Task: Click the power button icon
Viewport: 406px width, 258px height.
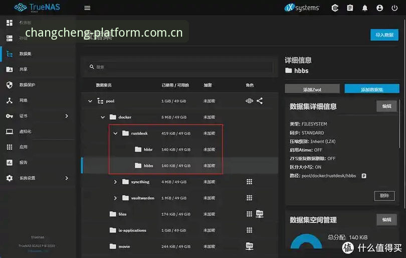Action: tap(394, 8)
